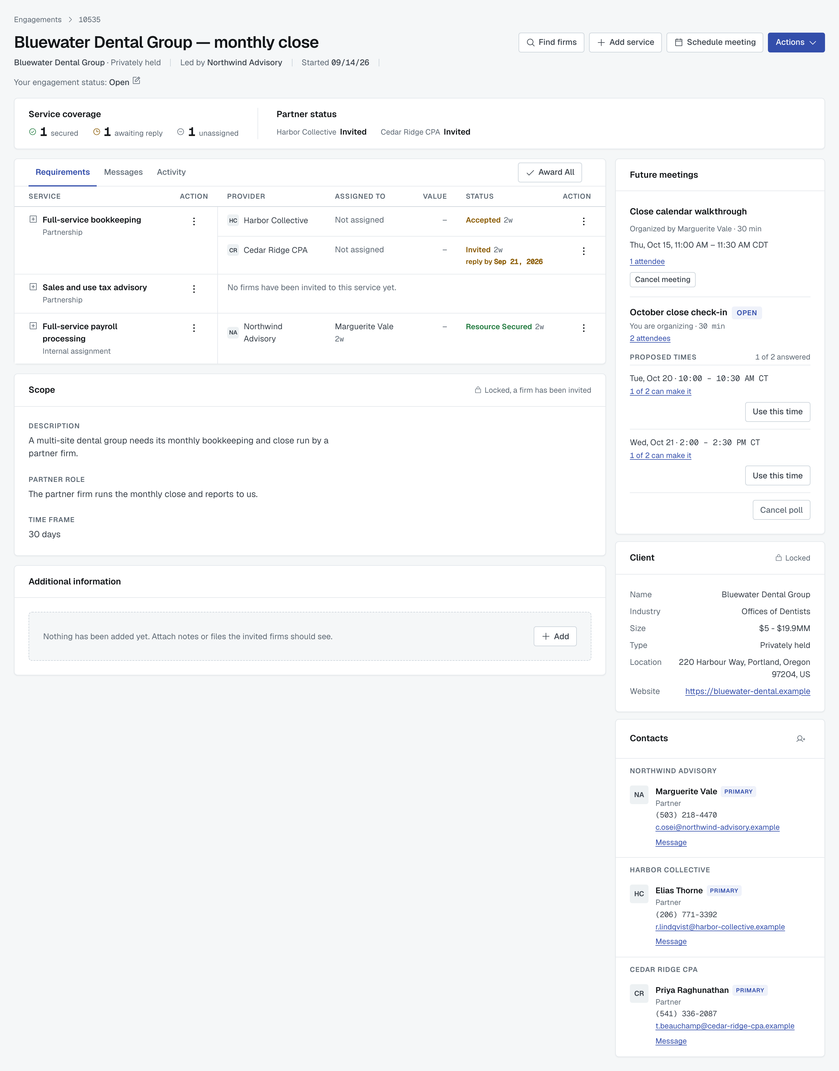Cancel the Close calendar walkthrough meeting
The image size is (839, 1071).
tap(662, 279)
